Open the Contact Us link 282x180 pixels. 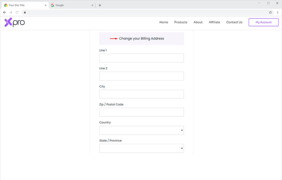pyautogui.click(x=234, y=22)
